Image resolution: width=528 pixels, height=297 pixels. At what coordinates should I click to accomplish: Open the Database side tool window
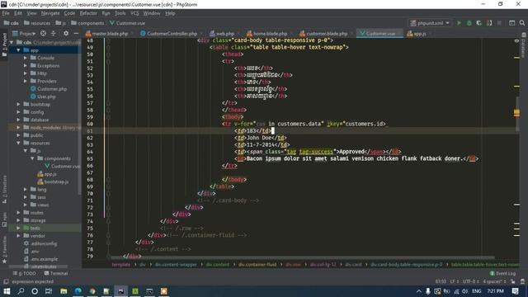[x=524, y=45]
